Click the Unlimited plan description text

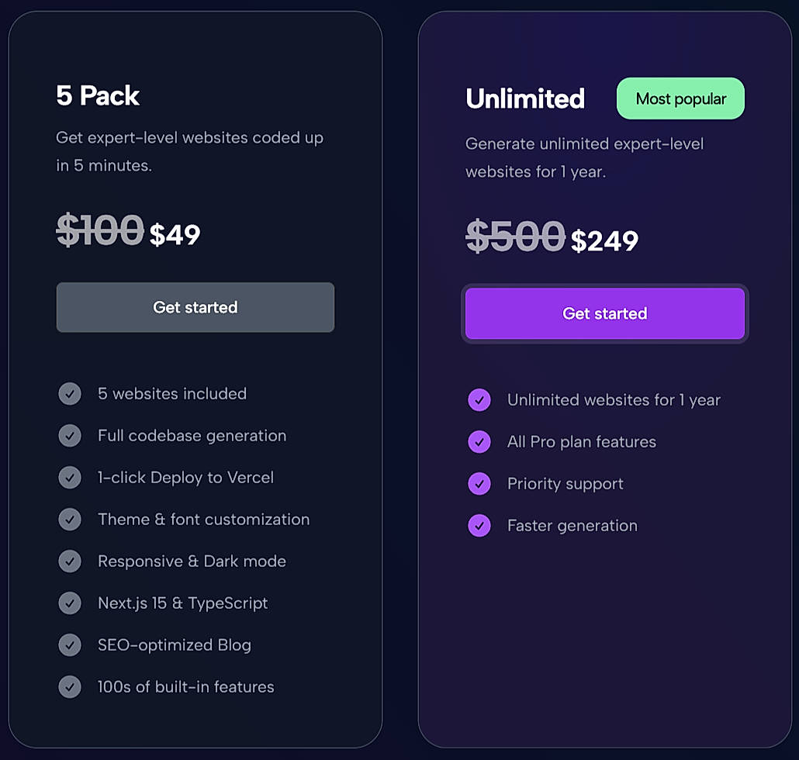(584, 157)
